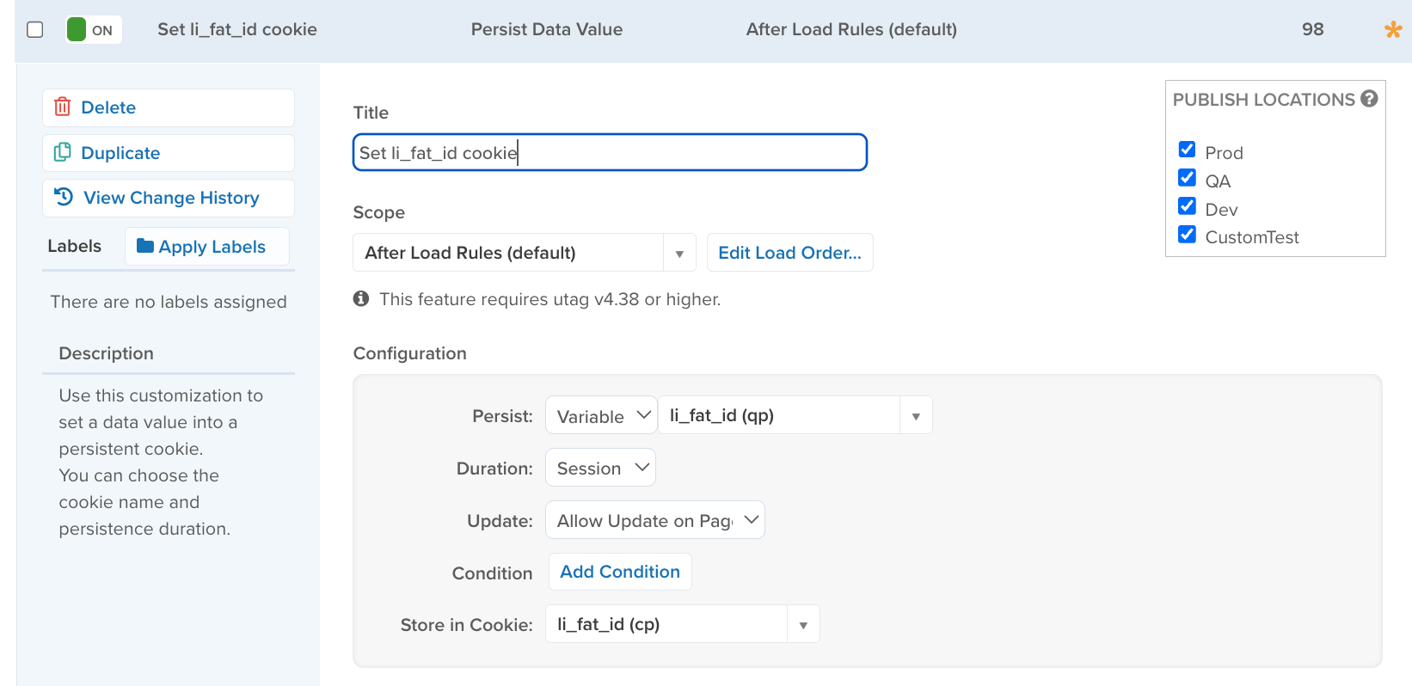Uncheck the QA publish location
Viewport: 1412px width, 686px height.
1187,178
